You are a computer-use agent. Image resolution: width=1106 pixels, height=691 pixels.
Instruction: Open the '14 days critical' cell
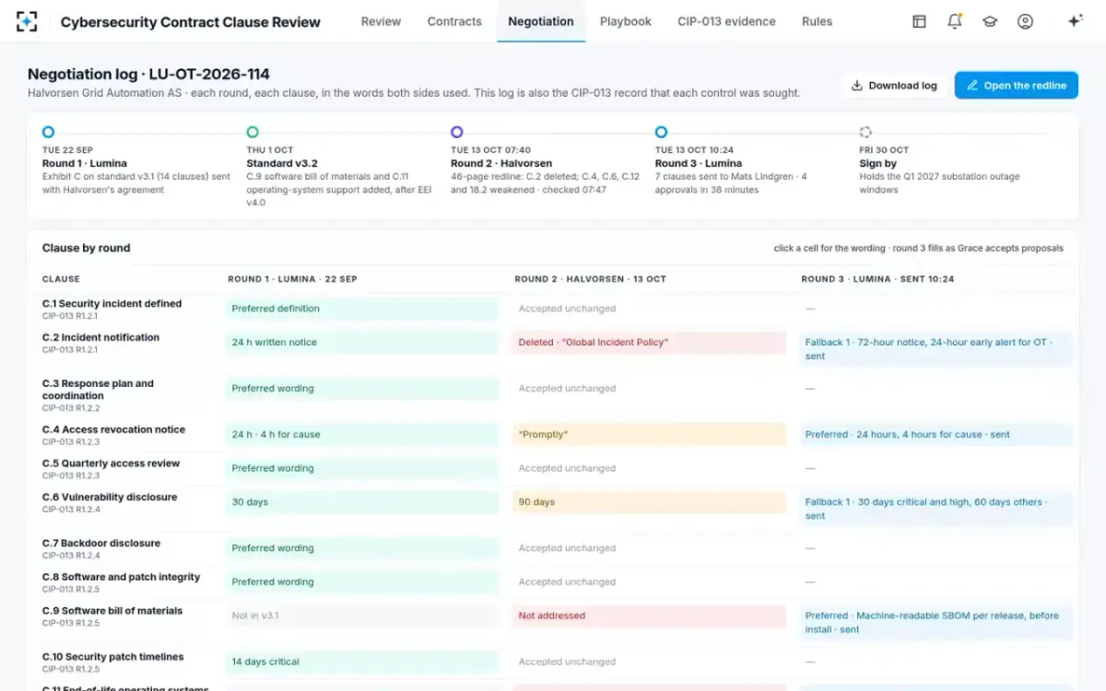(361, 662)
